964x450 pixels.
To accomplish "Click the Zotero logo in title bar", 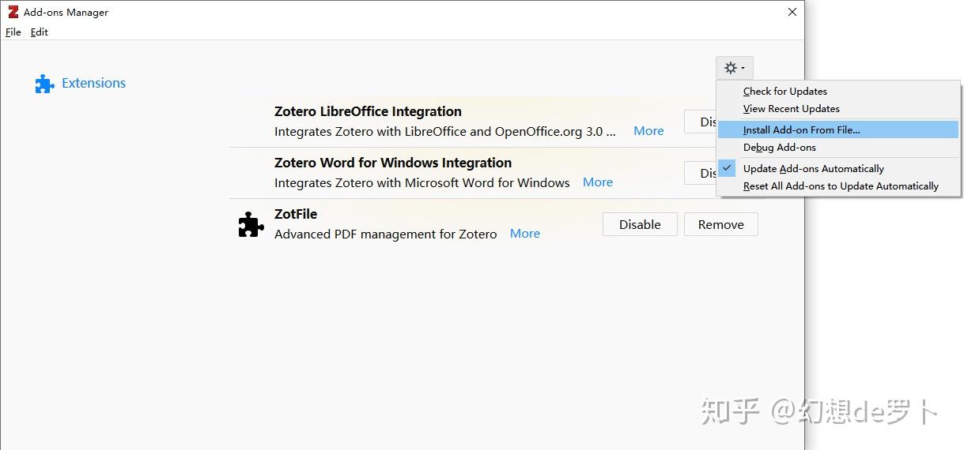I will tap(13, 12).
